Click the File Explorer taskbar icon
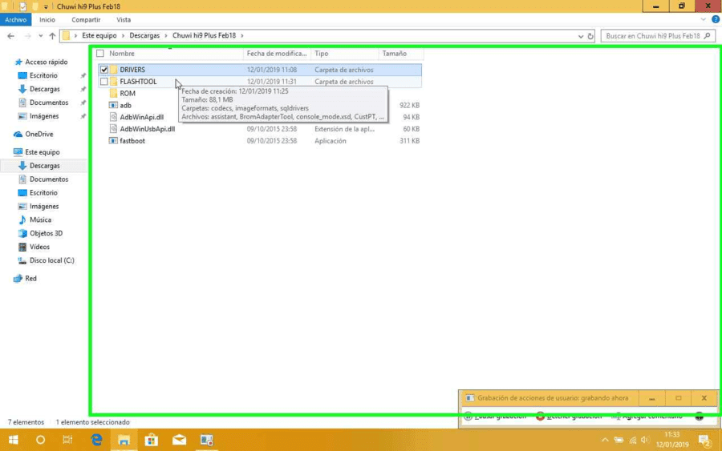Viewport: 722px width, 451px height. point(124,440)
